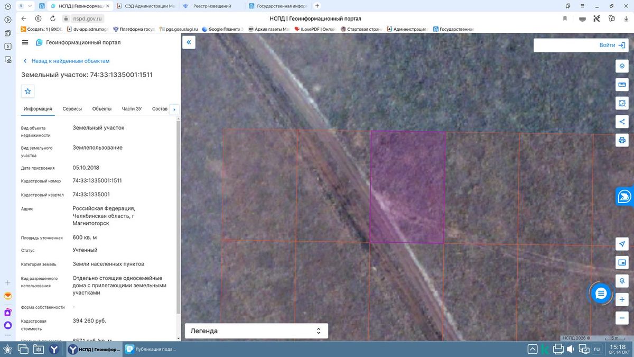Activate the area selection search tool
Viewport: 634px width, 357px height.
click(622, 103)
